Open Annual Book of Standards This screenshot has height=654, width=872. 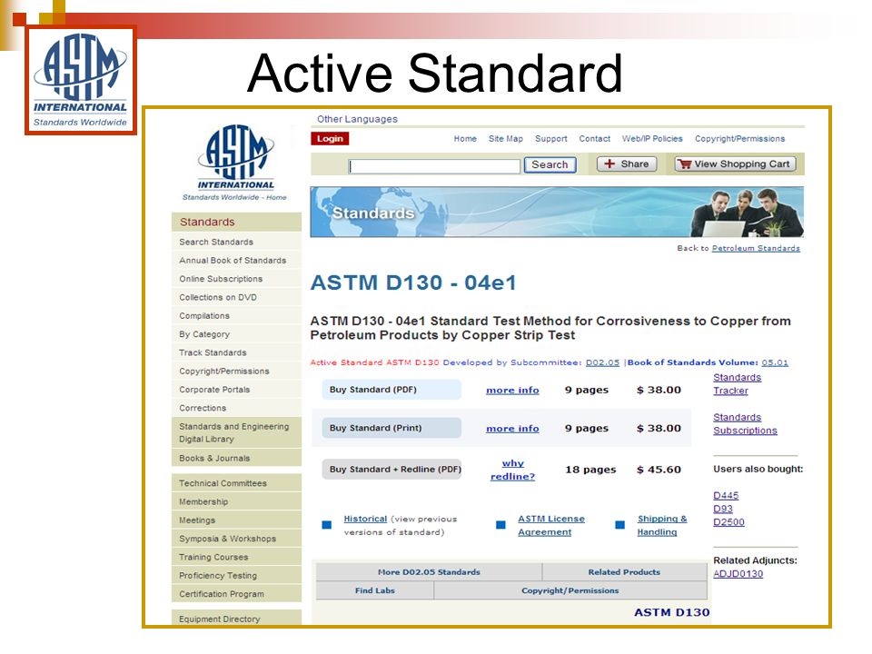click(x=236, y=261)
